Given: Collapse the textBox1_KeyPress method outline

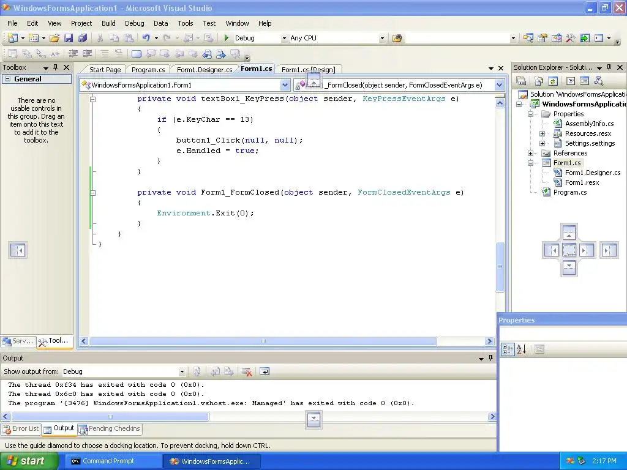Looking at the screenshot, I should coord(93,99).
